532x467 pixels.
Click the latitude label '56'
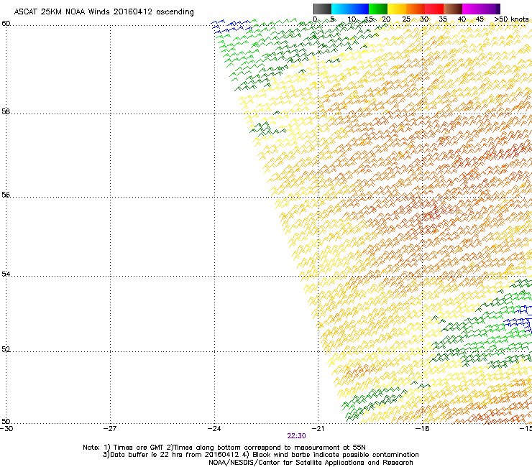[6, 195]
